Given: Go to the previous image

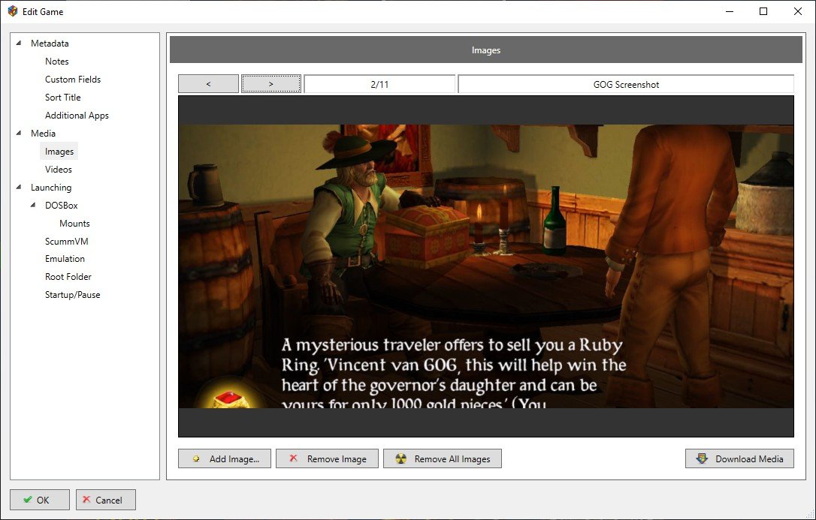Looking at the screenshot, I should 208,83.
